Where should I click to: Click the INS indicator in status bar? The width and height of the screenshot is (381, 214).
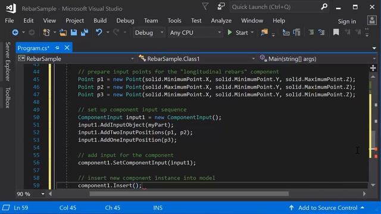pyautogui.click(x=158, y=207)
